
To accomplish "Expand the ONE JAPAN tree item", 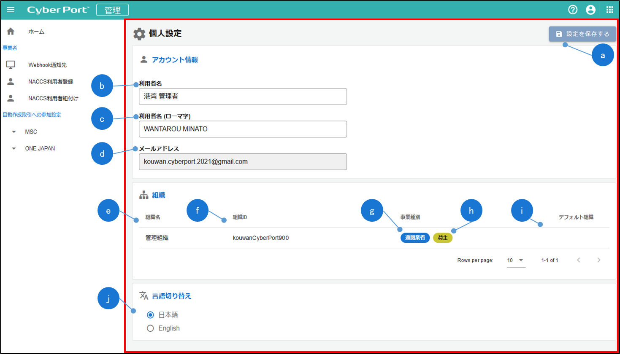I will coord(14,148).
